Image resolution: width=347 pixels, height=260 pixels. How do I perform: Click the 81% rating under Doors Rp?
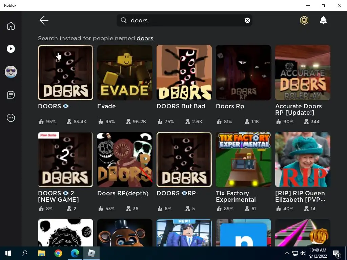pos(224,122)
